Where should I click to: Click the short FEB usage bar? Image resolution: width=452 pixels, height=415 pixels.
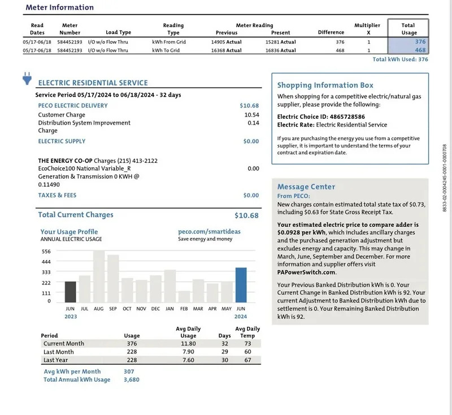click(x=184, y=296)
